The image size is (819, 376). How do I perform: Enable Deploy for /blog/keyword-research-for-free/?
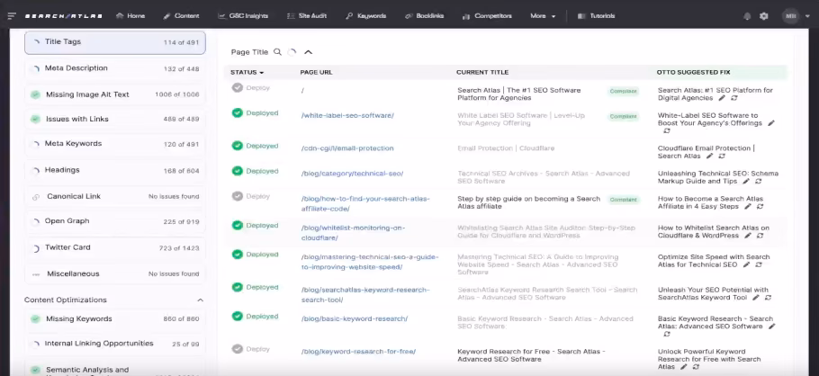click(238, 348)
